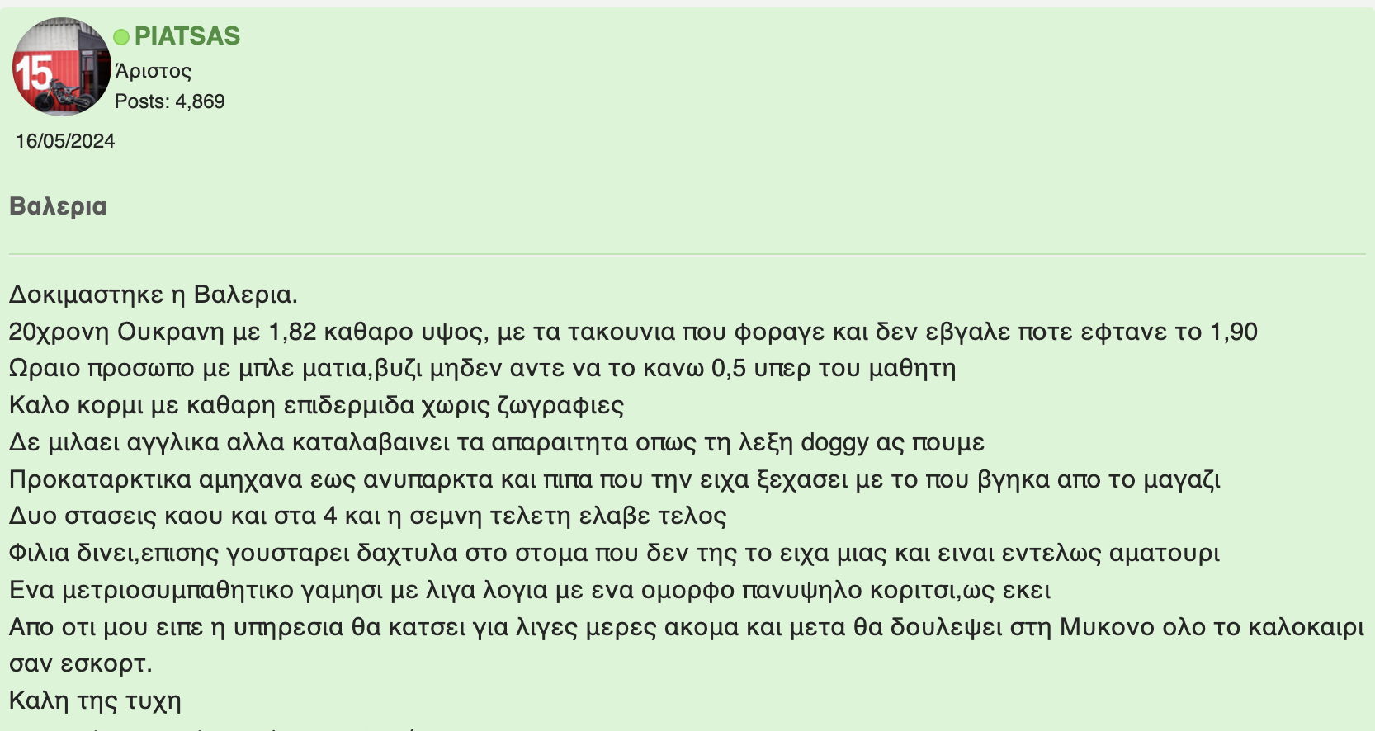Viewport: 1375px width, 731px height.
Task: Click the line starting with Καλο κορμι
Action: pos(316,405)
